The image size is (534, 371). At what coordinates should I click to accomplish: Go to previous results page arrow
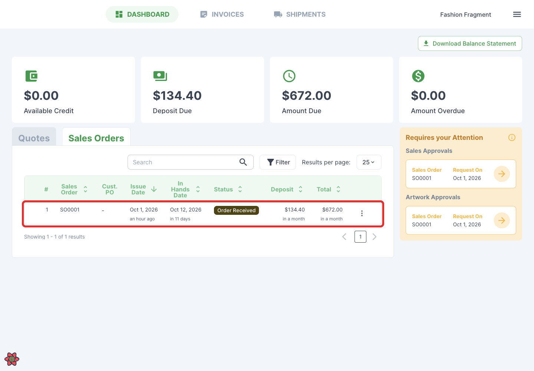coord(344,237)
